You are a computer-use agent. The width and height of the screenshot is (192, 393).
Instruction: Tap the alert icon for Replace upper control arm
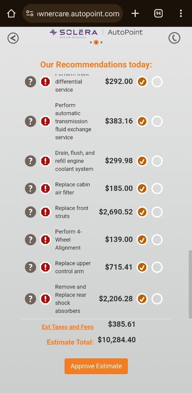45,267
